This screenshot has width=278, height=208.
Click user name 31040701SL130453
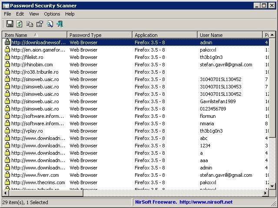coord(220,87)
